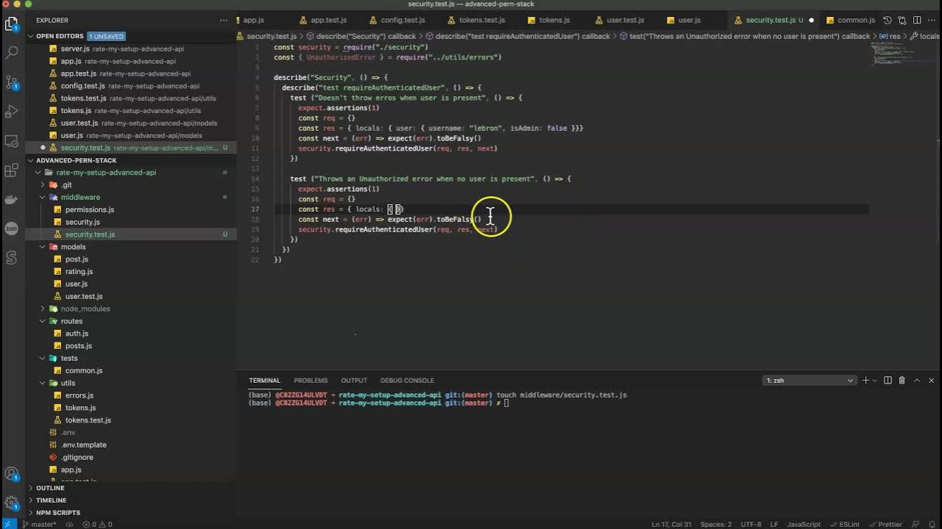Expand the Timeline section
Screen dimensions: 942x529
click(51, 500)
